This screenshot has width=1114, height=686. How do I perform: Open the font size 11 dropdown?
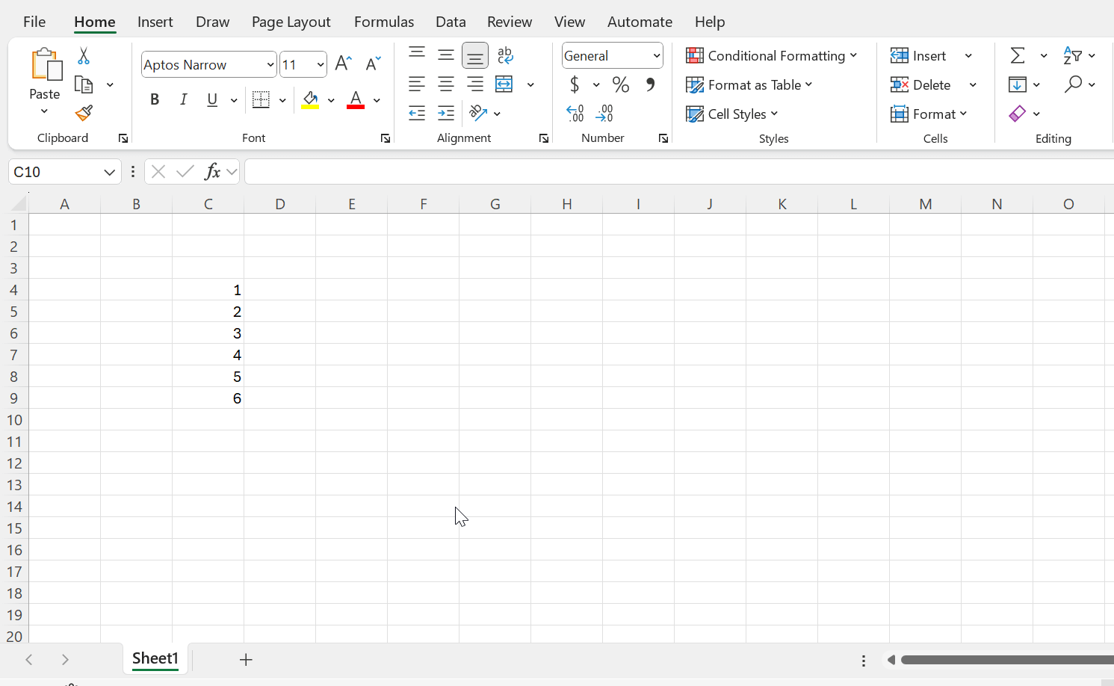coord(321,65)
